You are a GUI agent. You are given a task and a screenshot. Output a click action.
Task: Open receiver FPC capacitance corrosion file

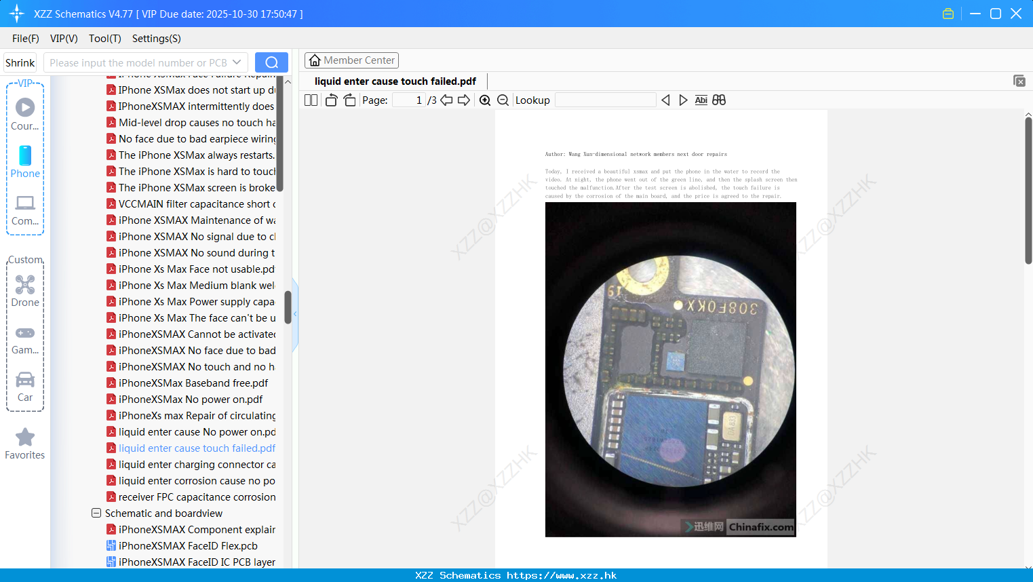pyautogui.click(x=191, y=497)
